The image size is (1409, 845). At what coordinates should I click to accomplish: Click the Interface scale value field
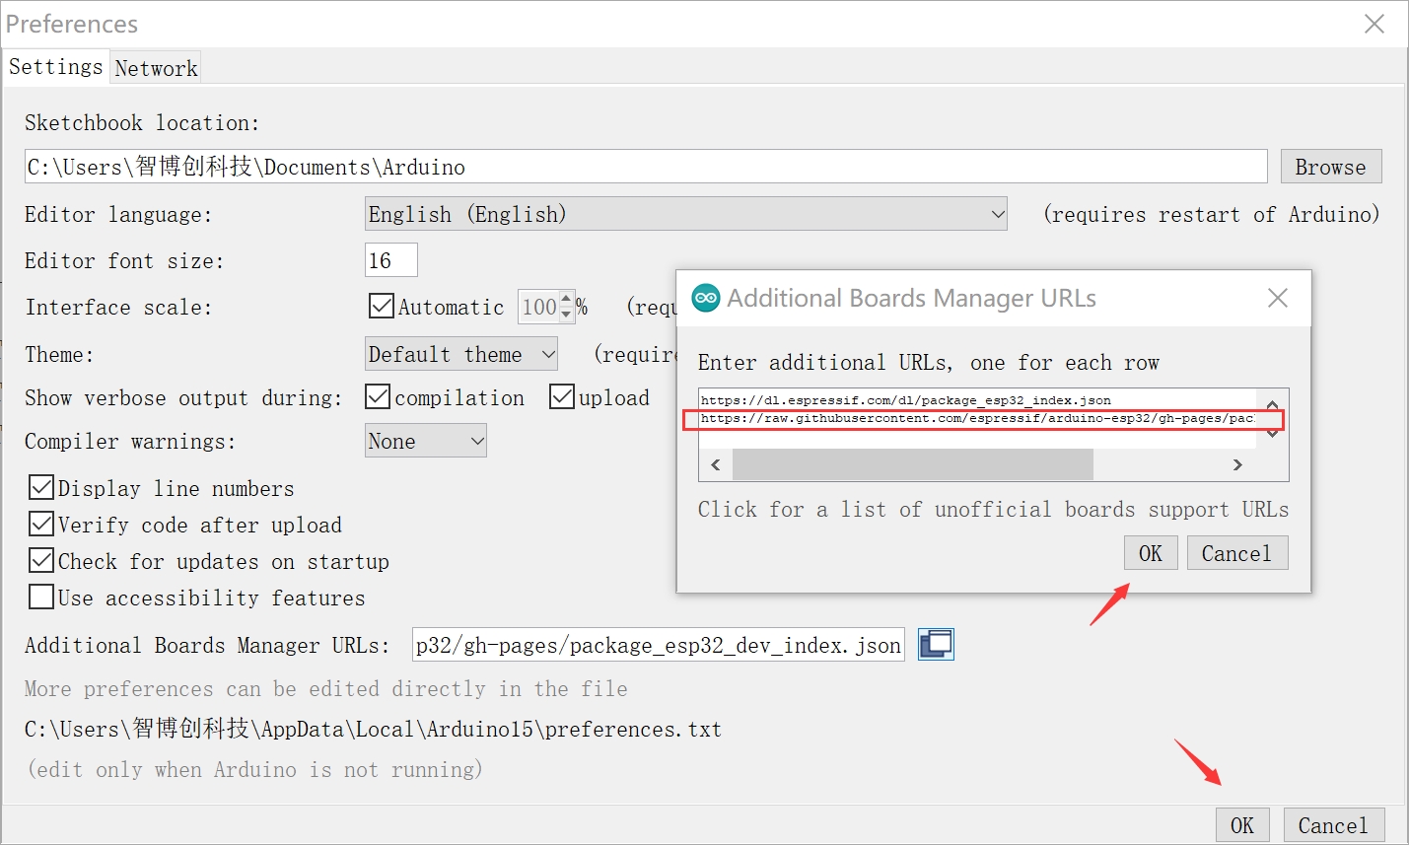pos(539,307)
